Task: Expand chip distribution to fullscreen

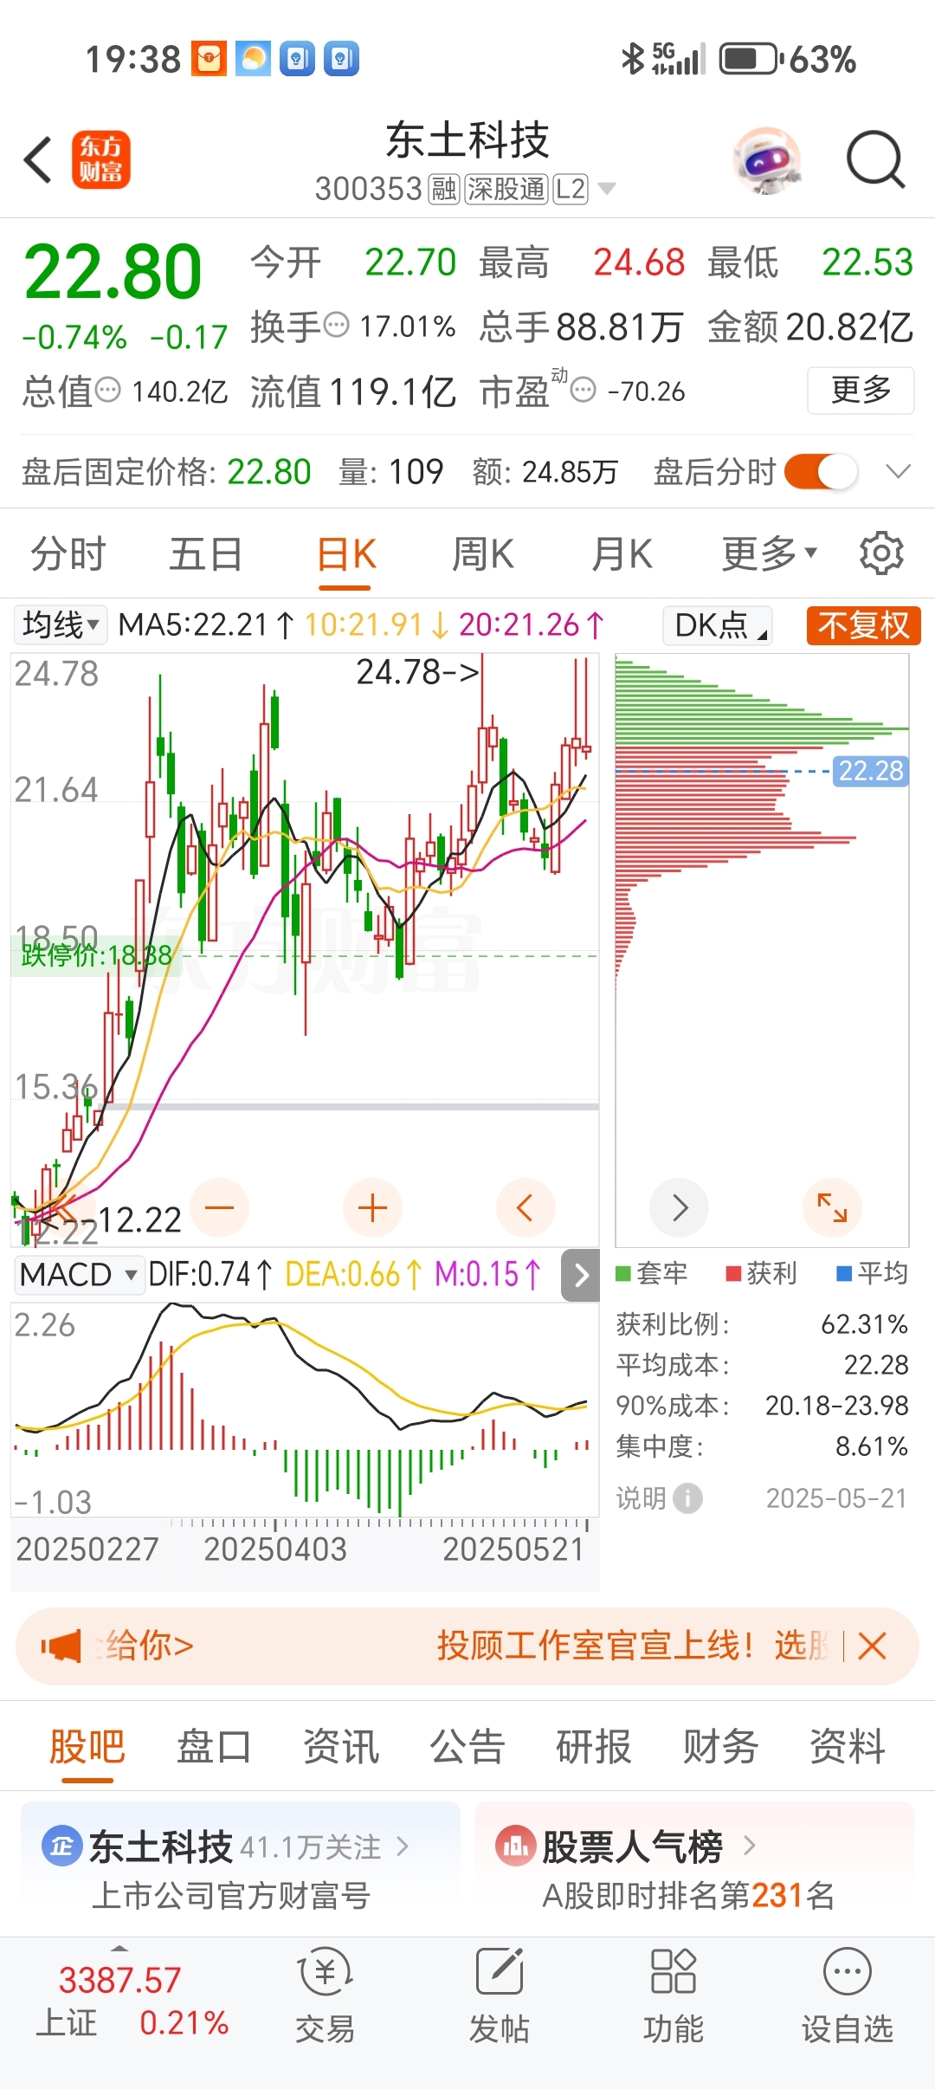Action: tap(832, 1207)
